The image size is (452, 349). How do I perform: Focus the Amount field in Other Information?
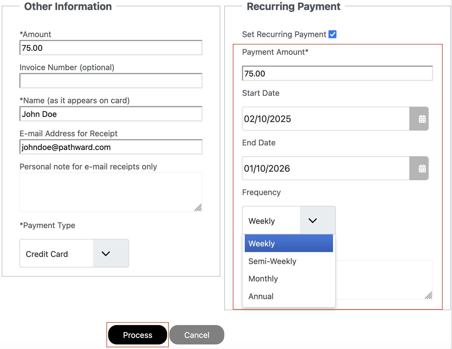(x=111, y=48)
